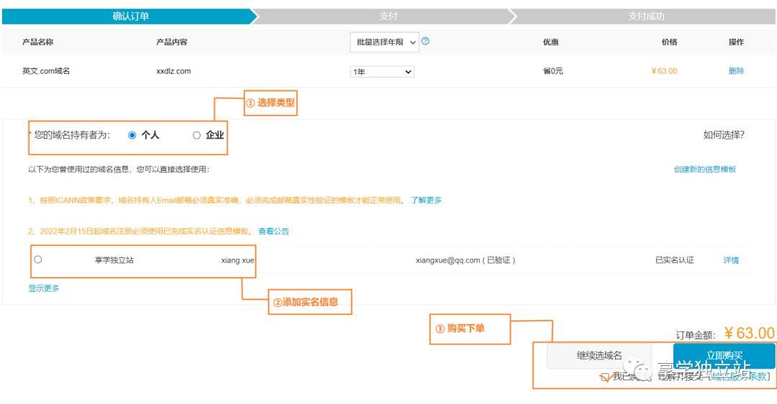The width and height of the screenshot is (777, 404).
Task: Open the 查看公告 link
Action: (273, 231)
